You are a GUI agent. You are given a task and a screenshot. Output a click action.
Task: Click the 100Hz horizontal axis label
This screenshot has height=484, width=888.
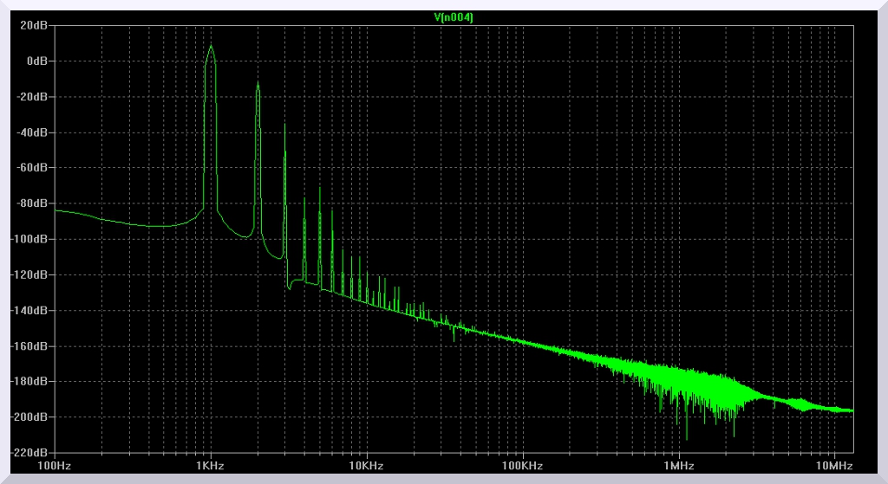(55, 466)
